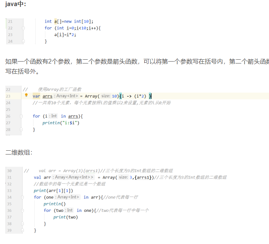Viewport: 269px width, 244px height.
Task: Click the fold end marker at Java line 24
Action: [23, 41]
